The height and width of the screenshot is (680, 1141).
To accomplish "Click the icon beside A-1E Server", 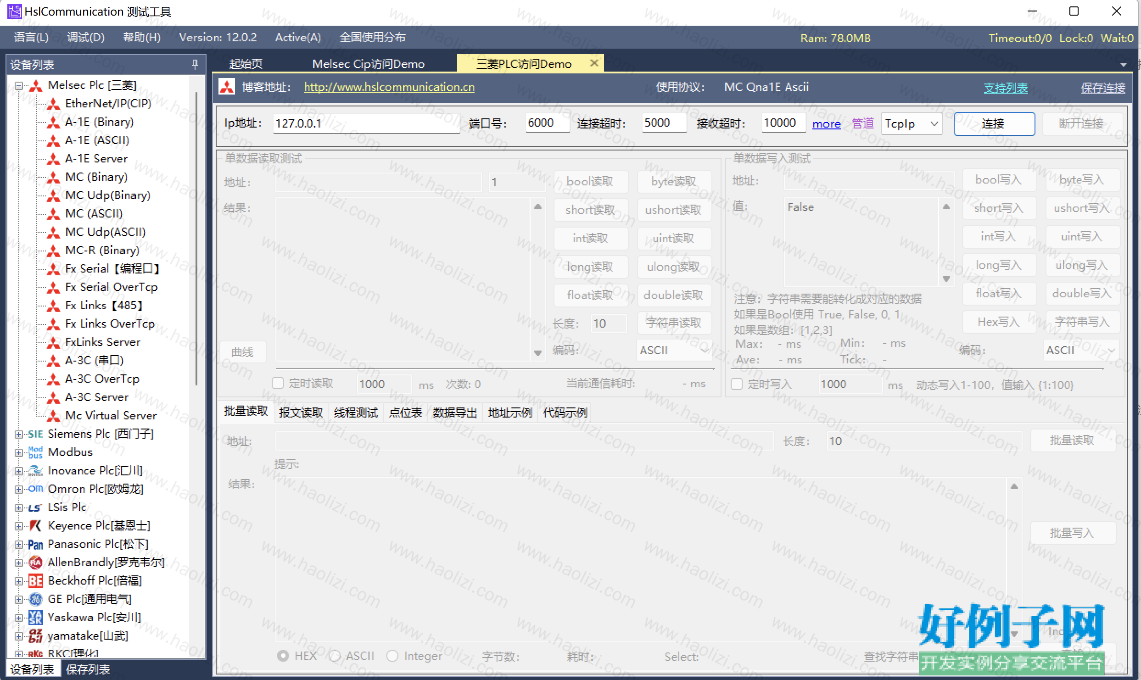I will coord(53,159).
